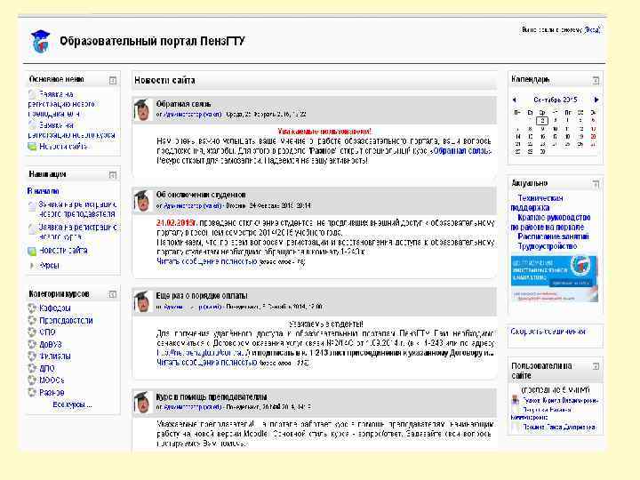The width and height of the screenshot is (640, 480).
Task: Open Все курсы link
Action: [72, 404]
